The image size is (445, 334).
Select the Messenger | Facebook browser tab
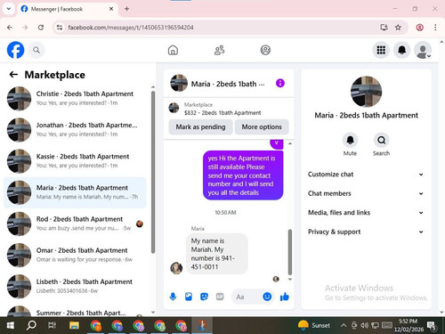pos(68,9)
